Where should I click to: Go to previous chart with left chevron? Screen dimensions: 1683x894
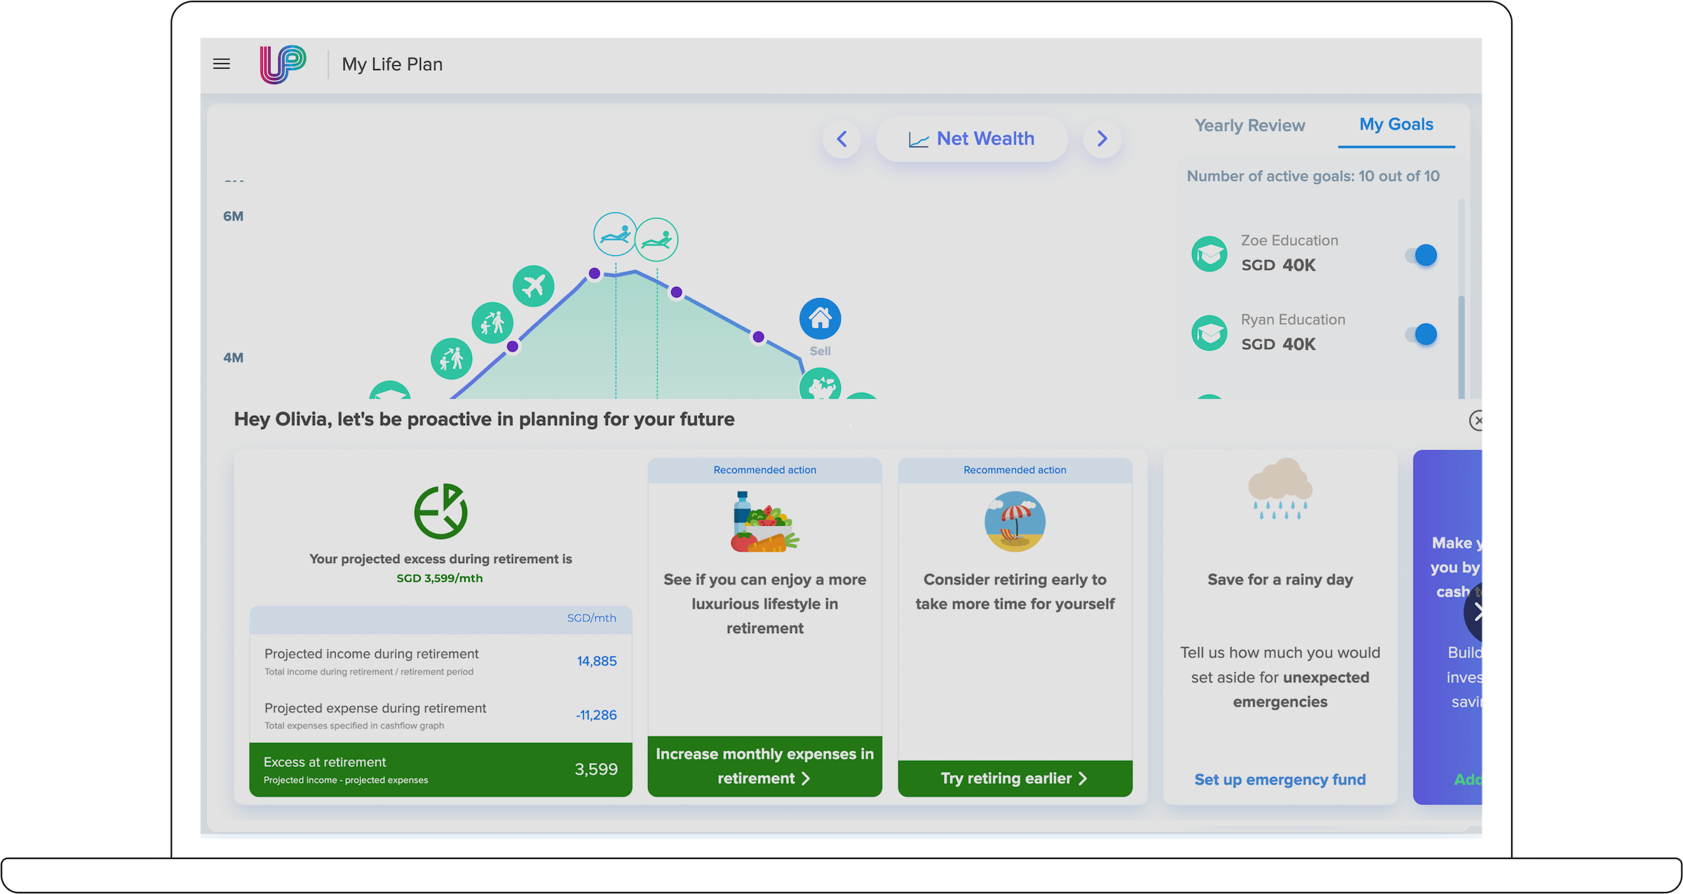tap(841, 139)
